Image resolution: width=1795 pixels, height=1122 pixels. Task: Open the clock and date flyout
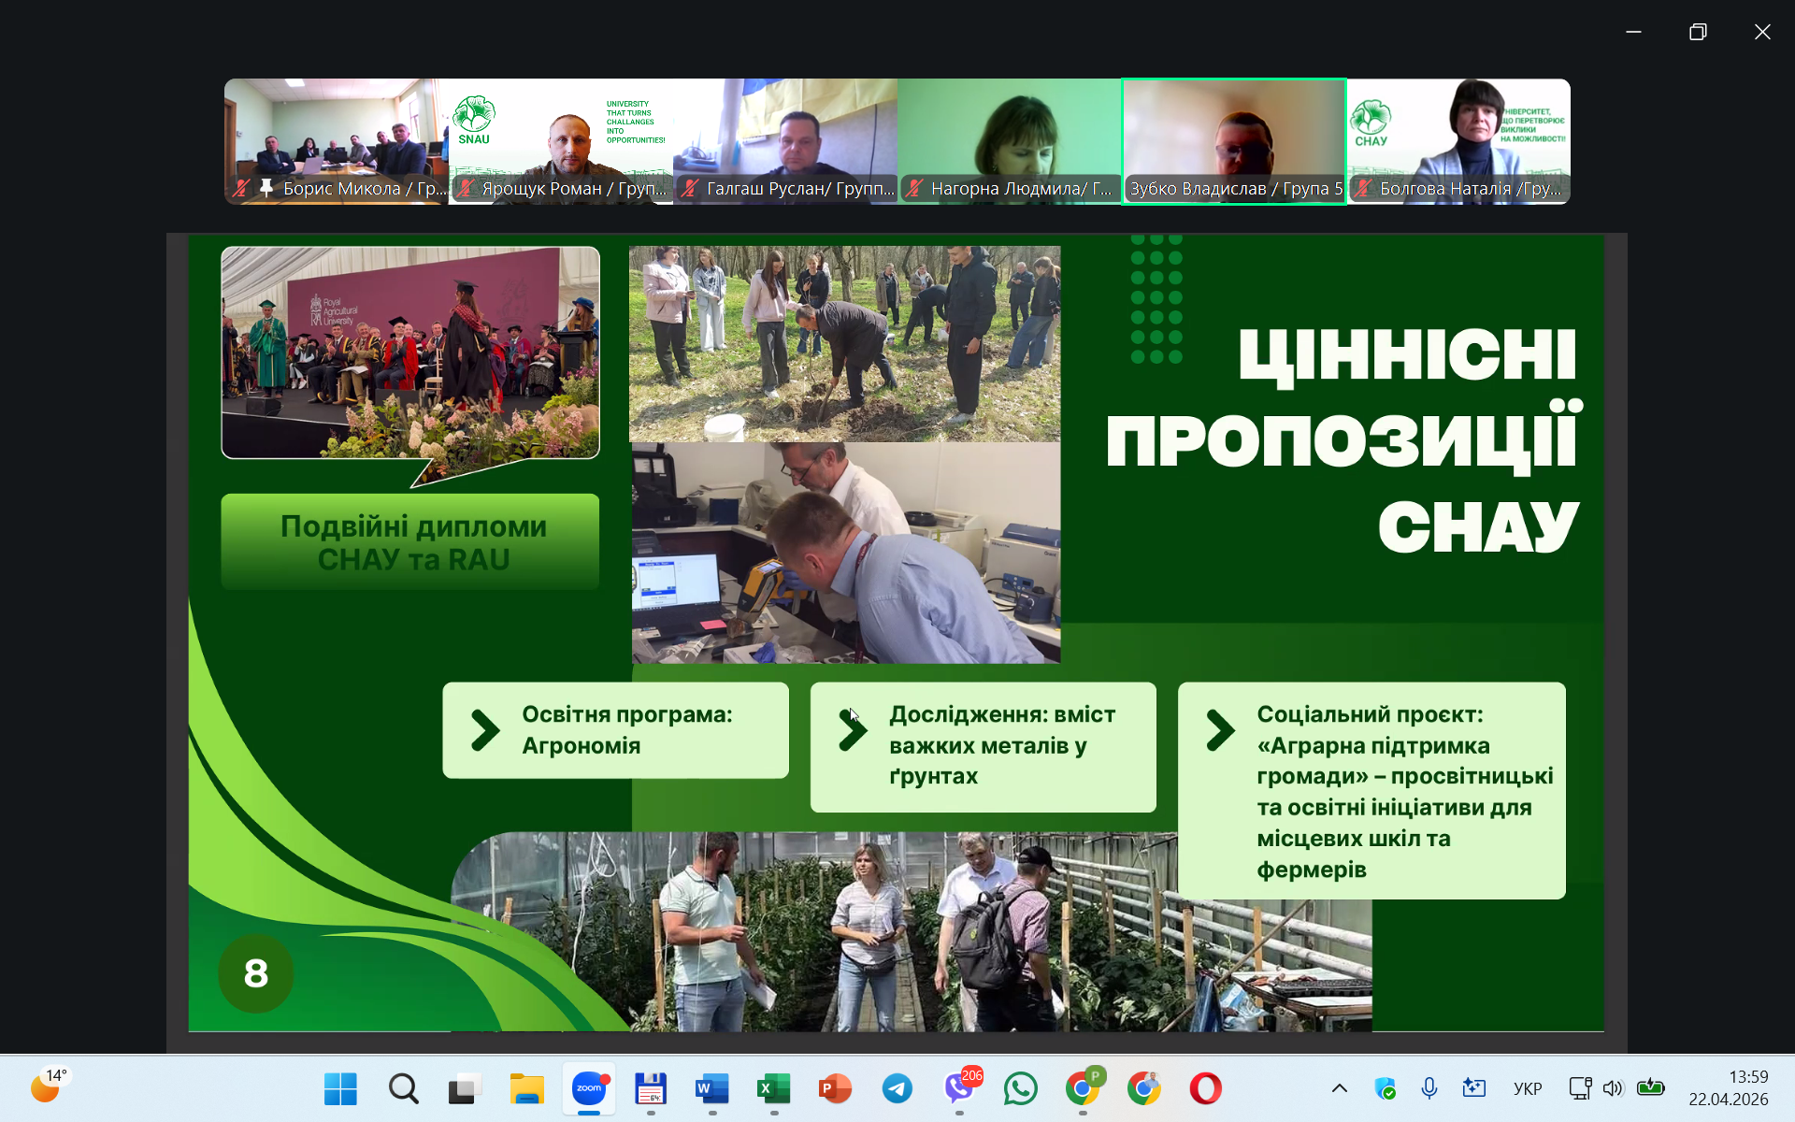(1728, 1088)
